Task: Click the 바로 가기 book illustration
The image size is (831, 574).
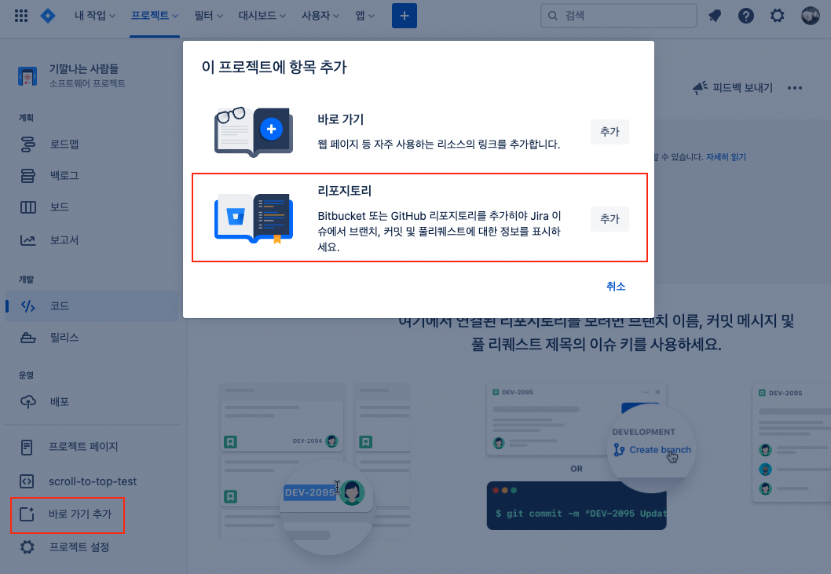Action: click(254, 131)
